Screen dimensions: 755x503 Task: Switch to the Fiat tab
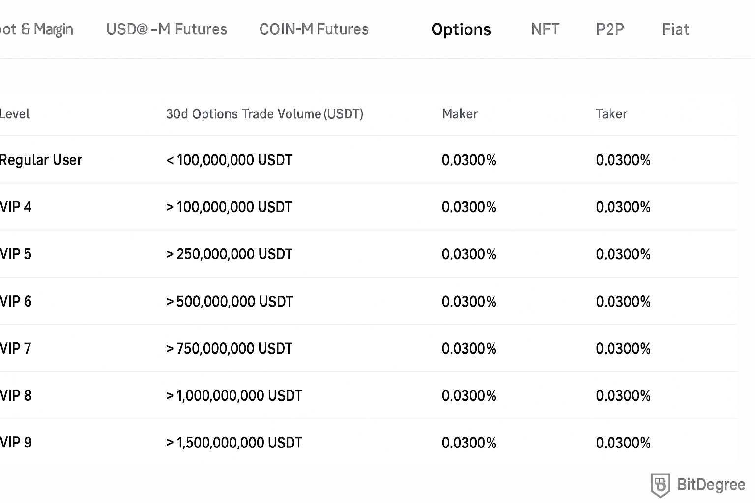[675, 29]
